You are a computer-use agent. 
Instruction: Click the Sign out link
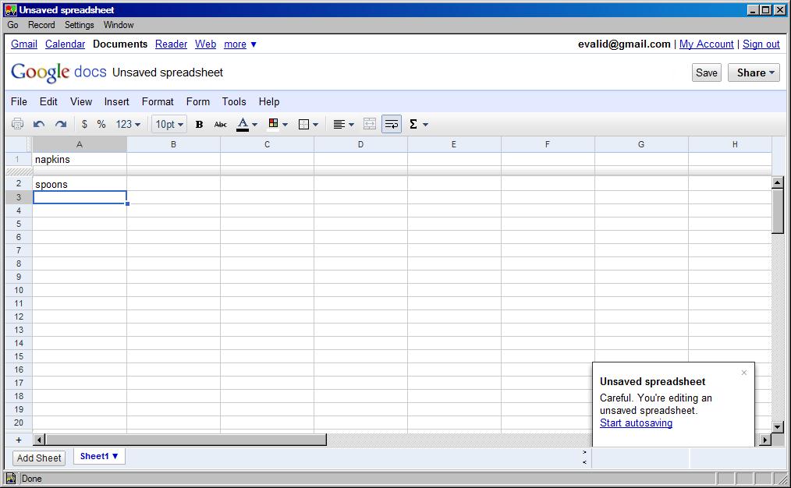click(761, 44)
